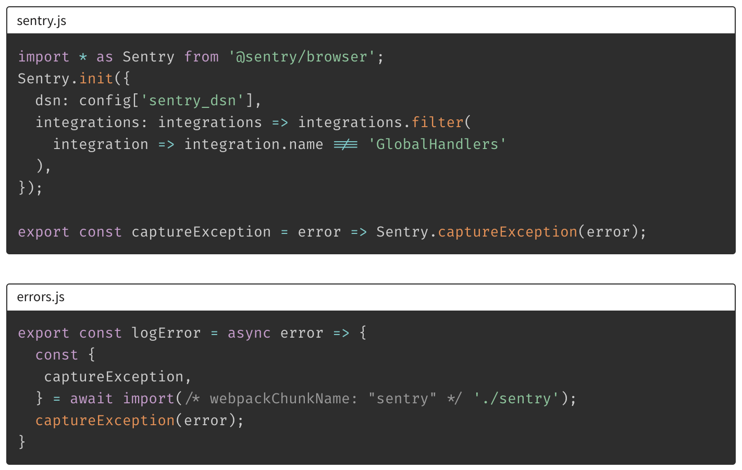This screenshot has width=742, height=470.
Task: Select the 'GlobalHandlers' string literal
Action: (x=437, y=144)
